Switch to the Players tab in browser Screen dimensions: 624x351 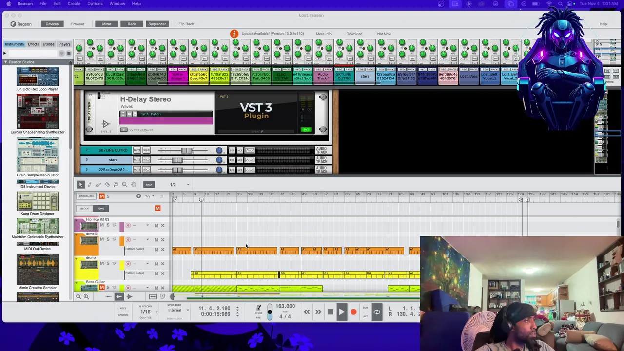click(64, 44)
